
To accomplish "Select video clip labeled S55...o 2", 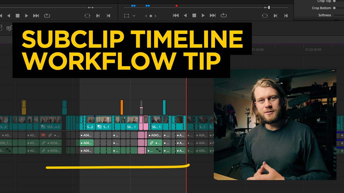I will [51, 123].
